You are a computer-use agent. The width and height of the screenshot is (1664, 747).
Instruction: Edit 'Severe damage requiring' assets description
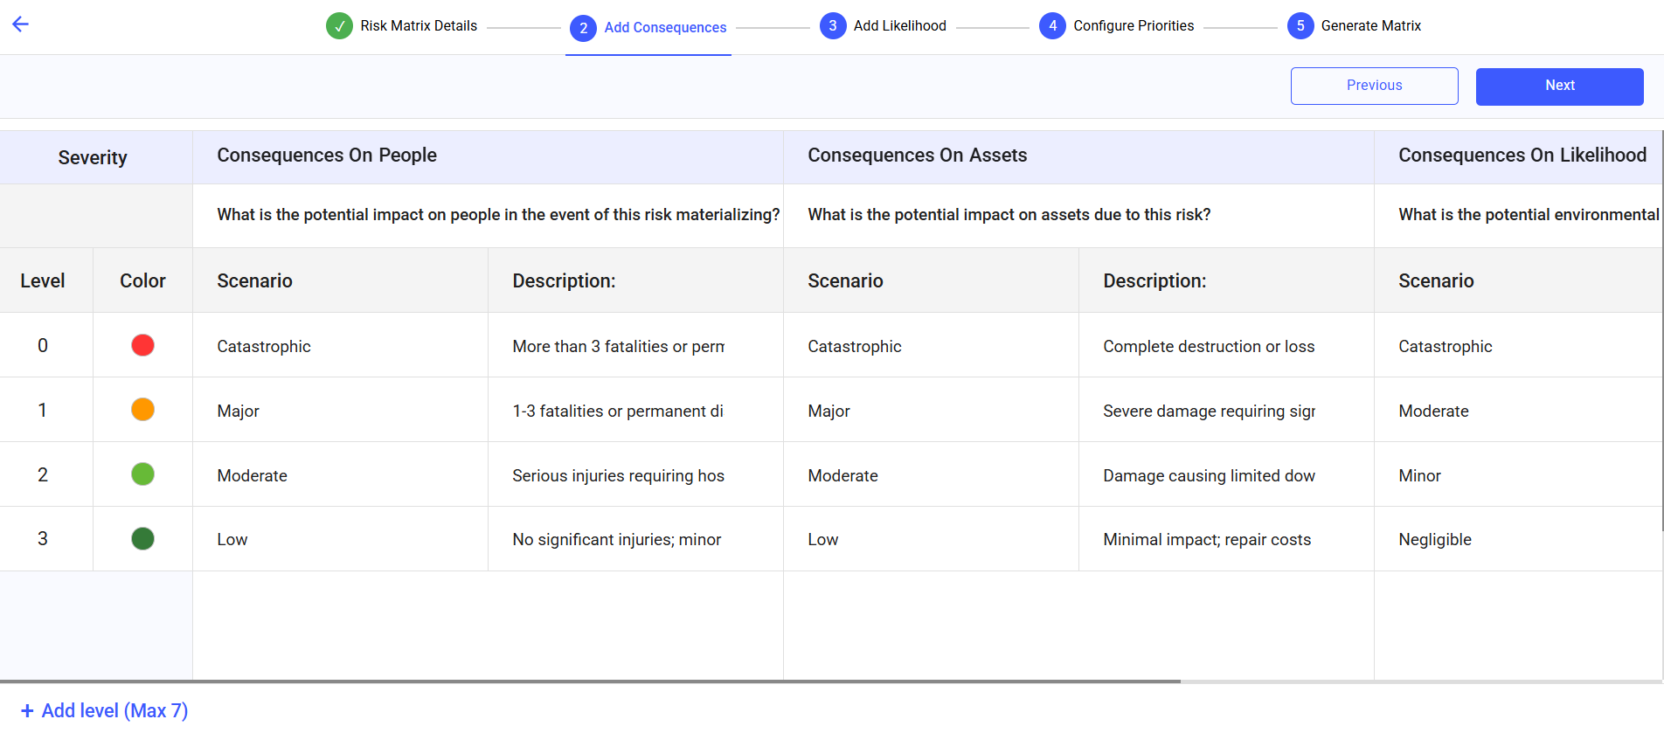tap(1209, 412)
